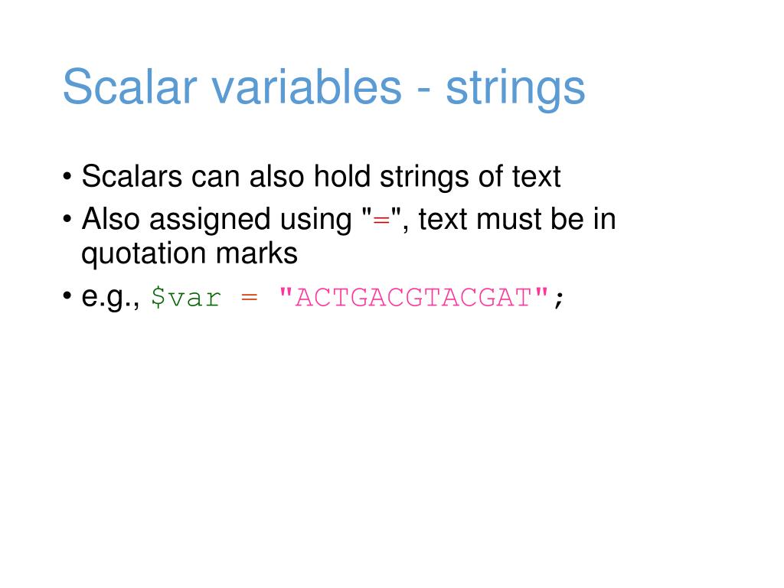Click the semicolon ending the code example

559,299
